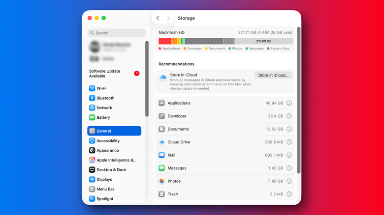Click the red update badge

[x=137, y=73]
